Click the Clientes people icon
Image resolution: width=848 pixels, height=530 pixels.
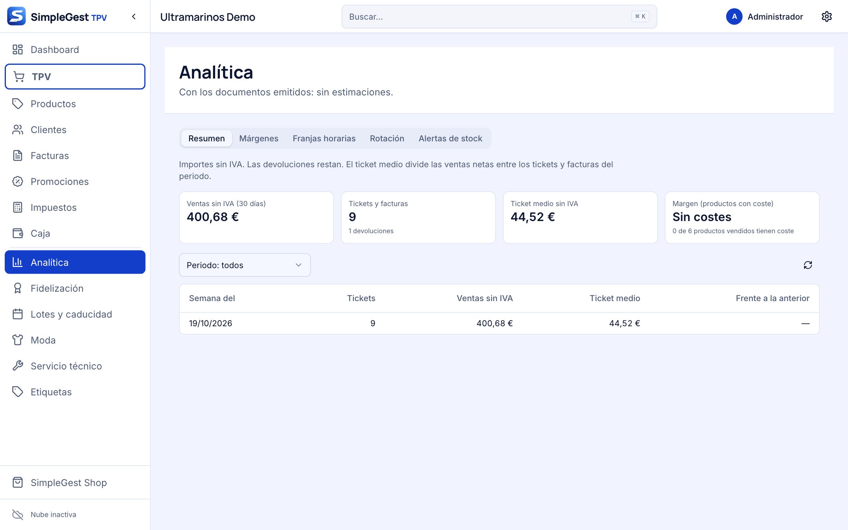coord(18,130)
